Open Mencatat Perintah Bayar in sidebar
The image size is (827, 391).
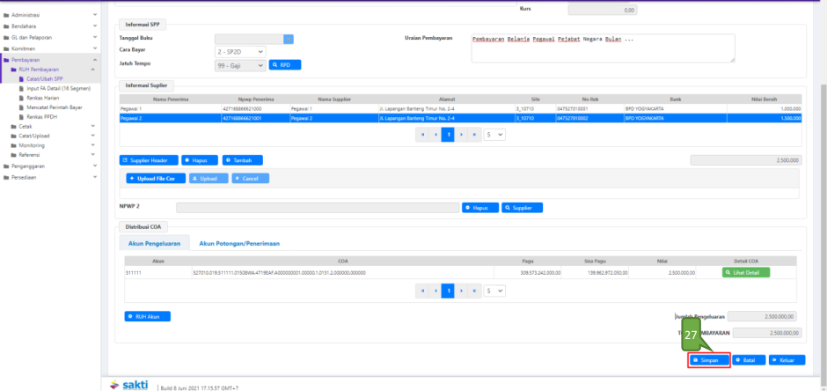(x=55, y=107)
